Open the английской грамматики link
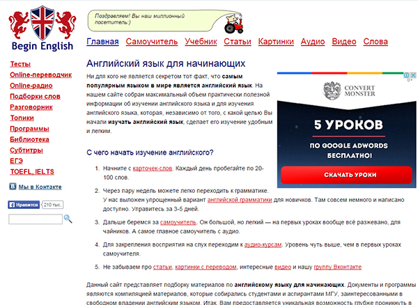This screenshot has width=418, height=305. [x=239, y=199]
